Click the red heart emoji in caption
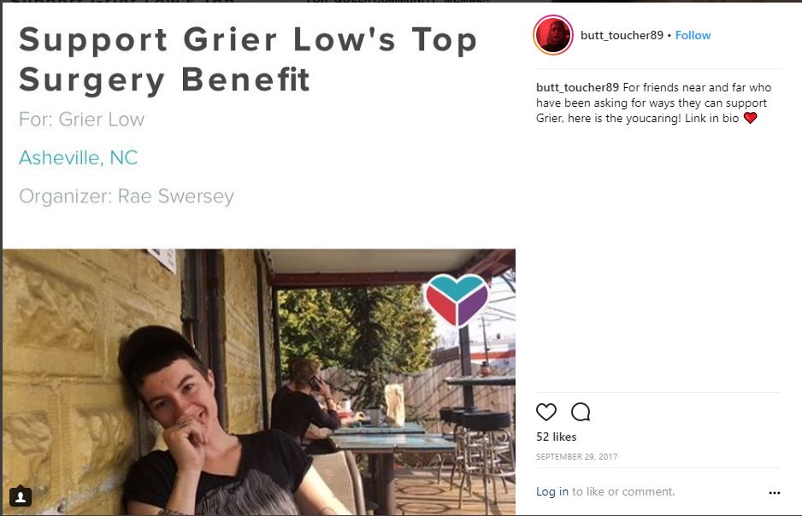 [x=751, y=118]
